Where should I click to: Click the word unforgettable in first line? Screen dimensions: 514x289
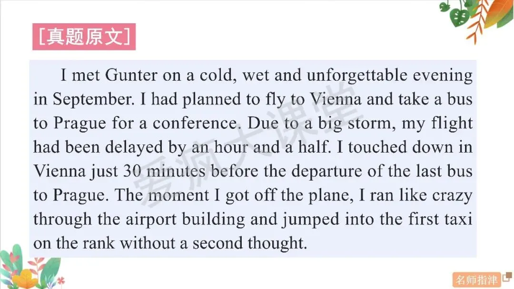pyautogui.click(x=357, y=76)
